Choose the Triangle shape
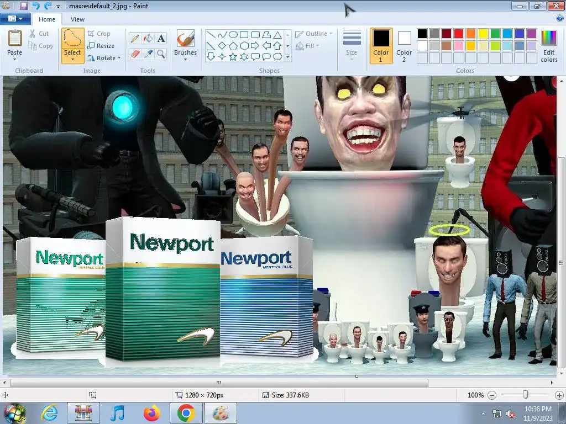The width and height of the screenshot is (566, 424). 277,35
